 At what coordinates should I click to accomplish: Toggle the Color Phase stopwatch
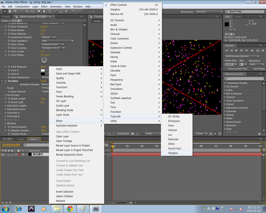pyautogui.click(x=9, y=55)
